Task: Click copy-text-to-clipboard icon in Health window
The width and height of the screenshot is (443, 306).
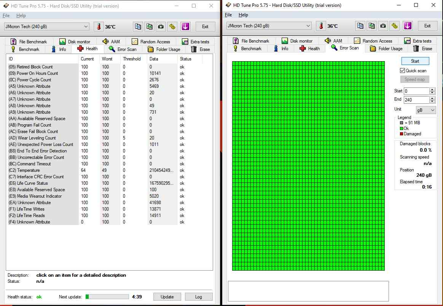Action: click(x=138, y=27)
